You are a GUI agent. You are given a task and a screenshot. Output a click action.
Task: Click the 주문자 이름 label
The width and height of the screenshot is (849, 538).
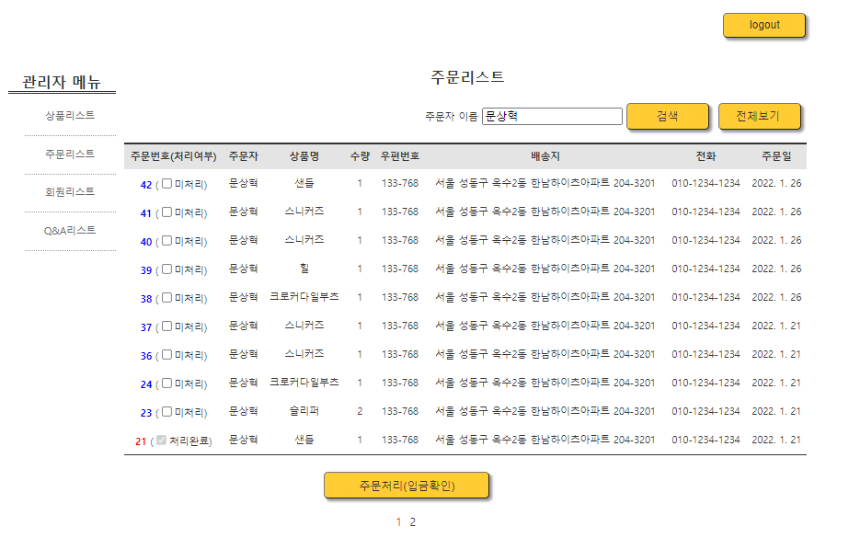(x=451, y=117)
